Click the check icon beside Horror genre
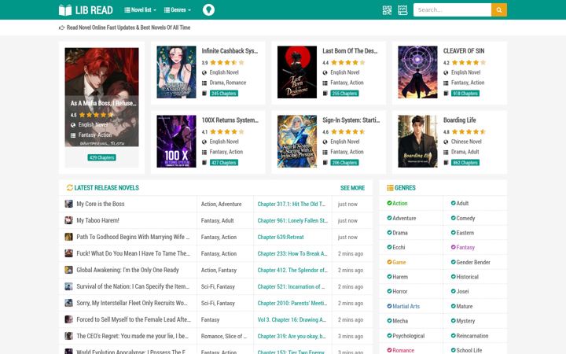Viewport: 566px width, 354px height. [389, 291]
